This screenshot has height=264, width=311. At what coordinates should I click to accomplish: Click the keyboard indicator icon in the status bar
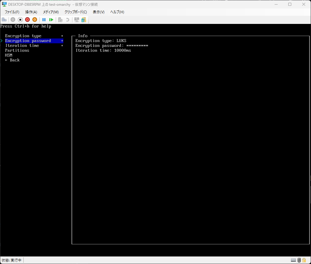pos(293,260)
